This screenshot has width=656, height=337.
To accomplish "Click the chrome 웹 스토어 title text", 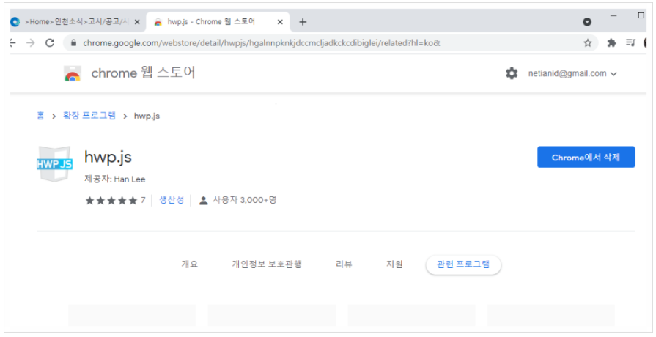I will point(143,73).
